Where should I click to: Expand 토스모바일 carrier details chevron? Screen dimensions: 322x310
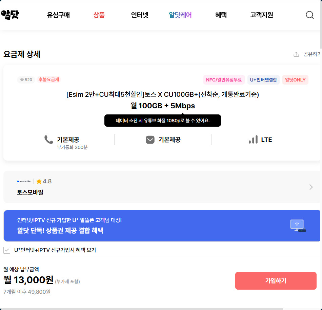311,187
